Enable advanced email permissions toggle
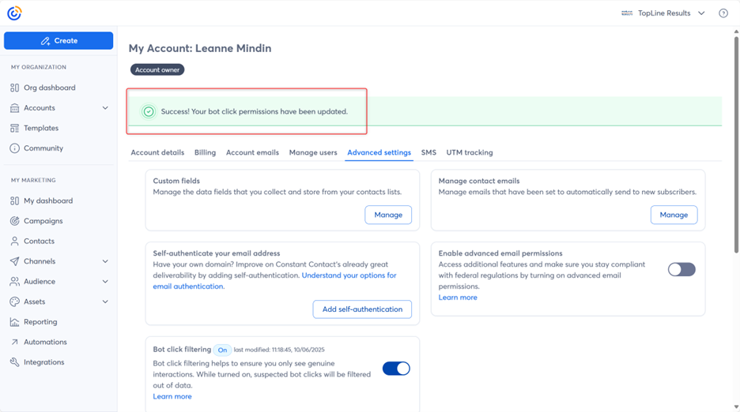This screenshot has height=412, width=740. tap(681, 270)
